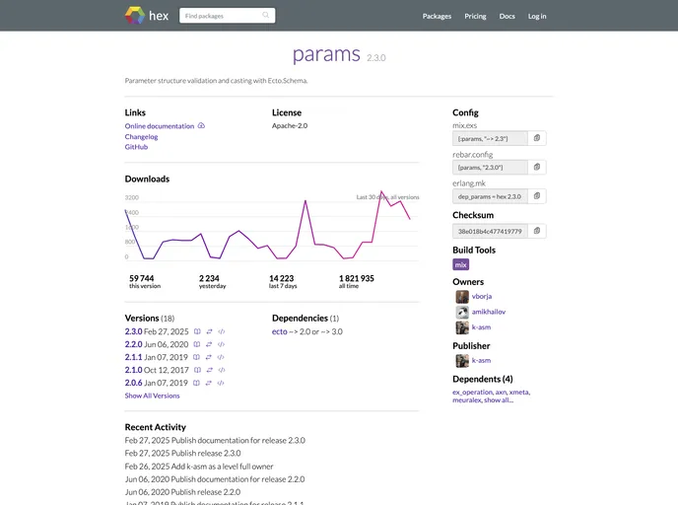Open docs icon for version 2.1.1
Viewport: 678px width, 505px height.
tap(196, 357)
